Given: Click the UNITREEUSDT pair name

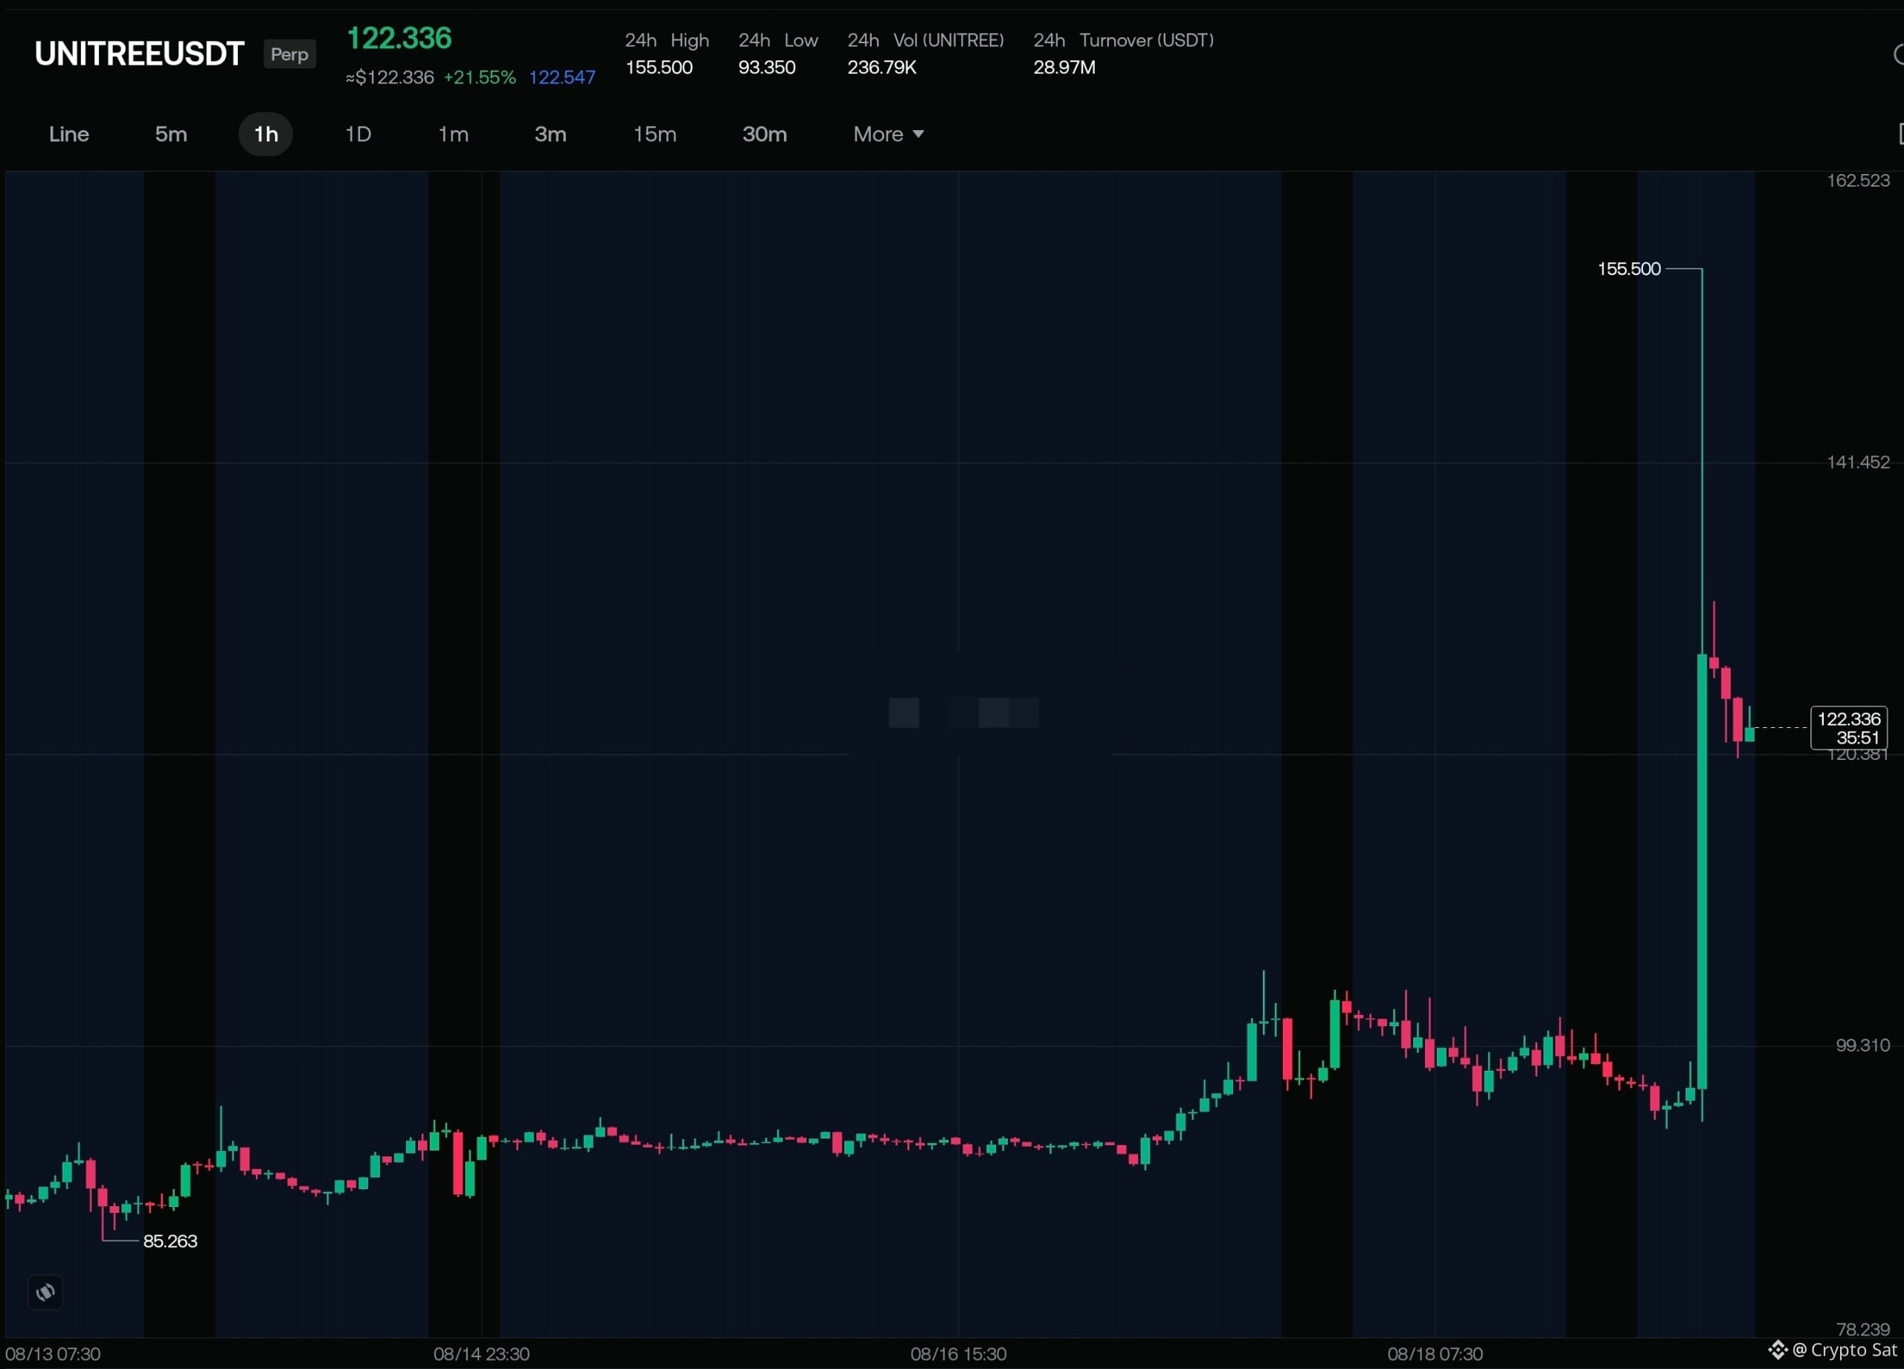Looking at the screenshot, I should 139,54.
